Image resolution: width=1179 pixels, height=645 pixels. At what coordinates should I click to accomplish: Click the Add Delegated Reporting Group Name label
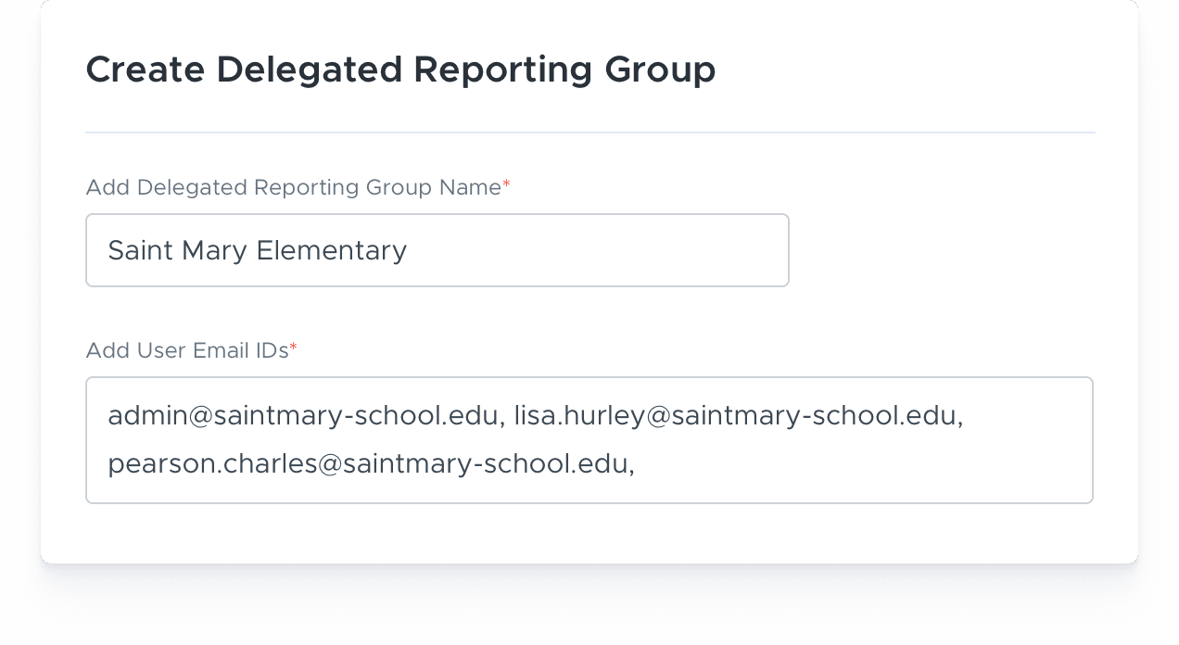coord(293,188)
